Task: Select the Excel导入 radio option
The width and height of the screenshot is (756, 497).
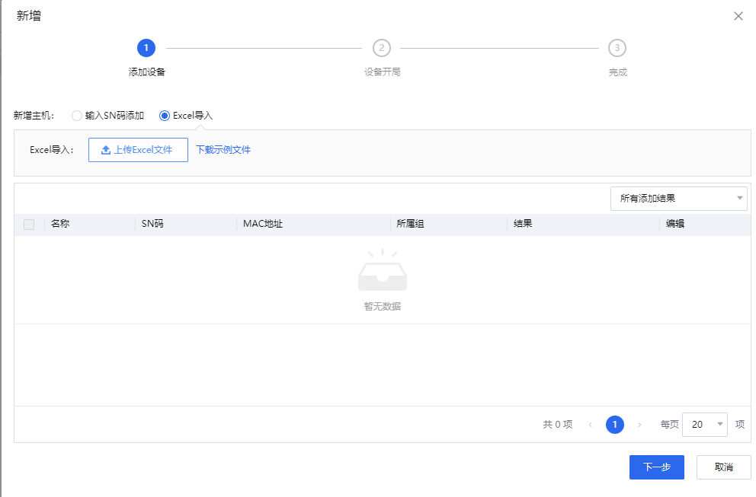Action: point(165,116)
